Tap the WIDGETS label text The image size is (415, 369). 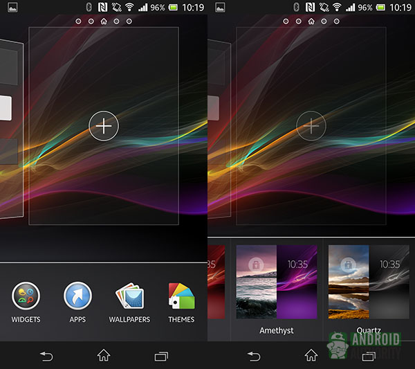(x=26, y=319)
